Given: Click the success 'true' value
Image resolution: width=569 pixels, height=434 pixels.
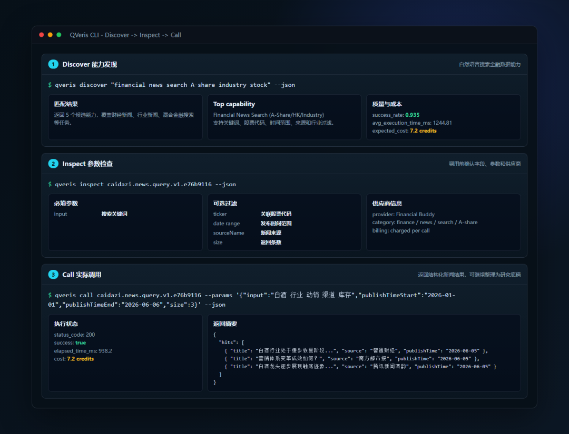Looking at the screenshot, I should pyautogui.click(x=81, y=342).
